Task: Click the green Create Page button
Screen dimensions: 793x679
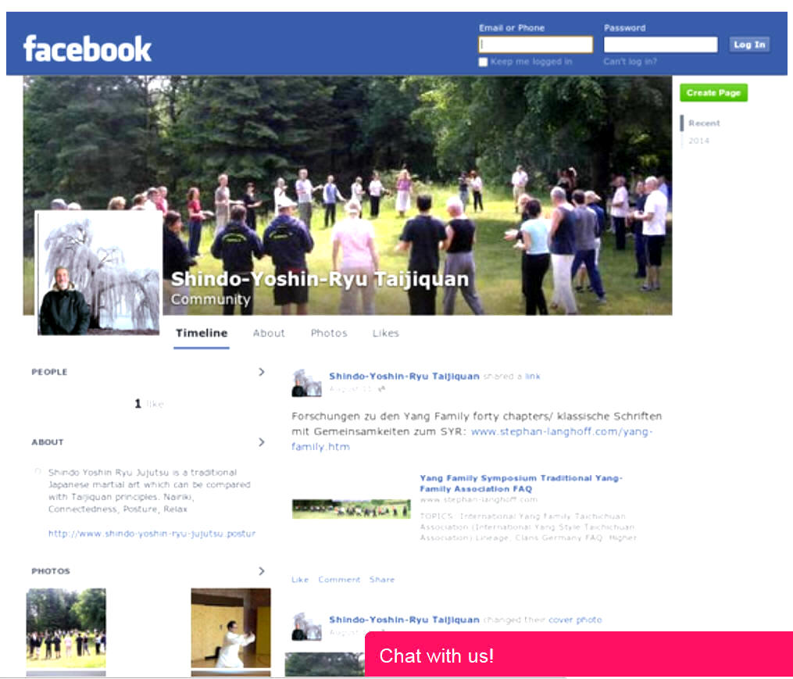Action: click(713, 93)
